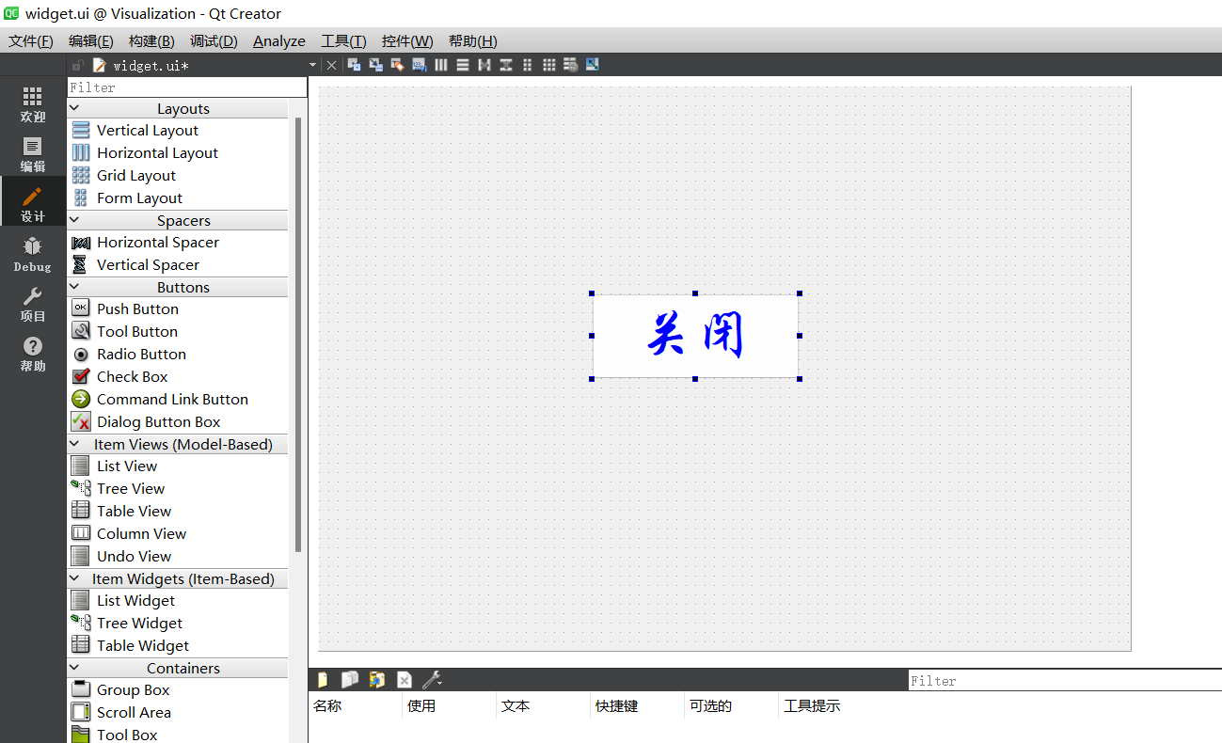This screenshot has width=1222, height=743.
Task: Open the 调试(D) menu
Action: [214, 41]
